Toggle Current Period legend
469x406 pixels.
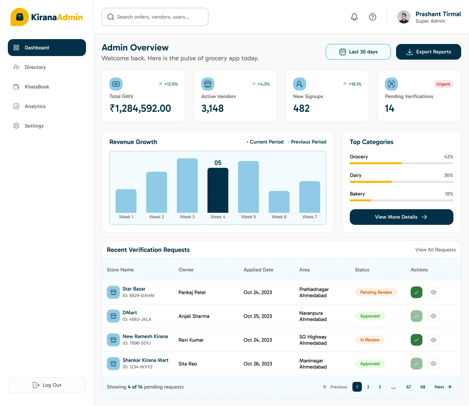265,142
